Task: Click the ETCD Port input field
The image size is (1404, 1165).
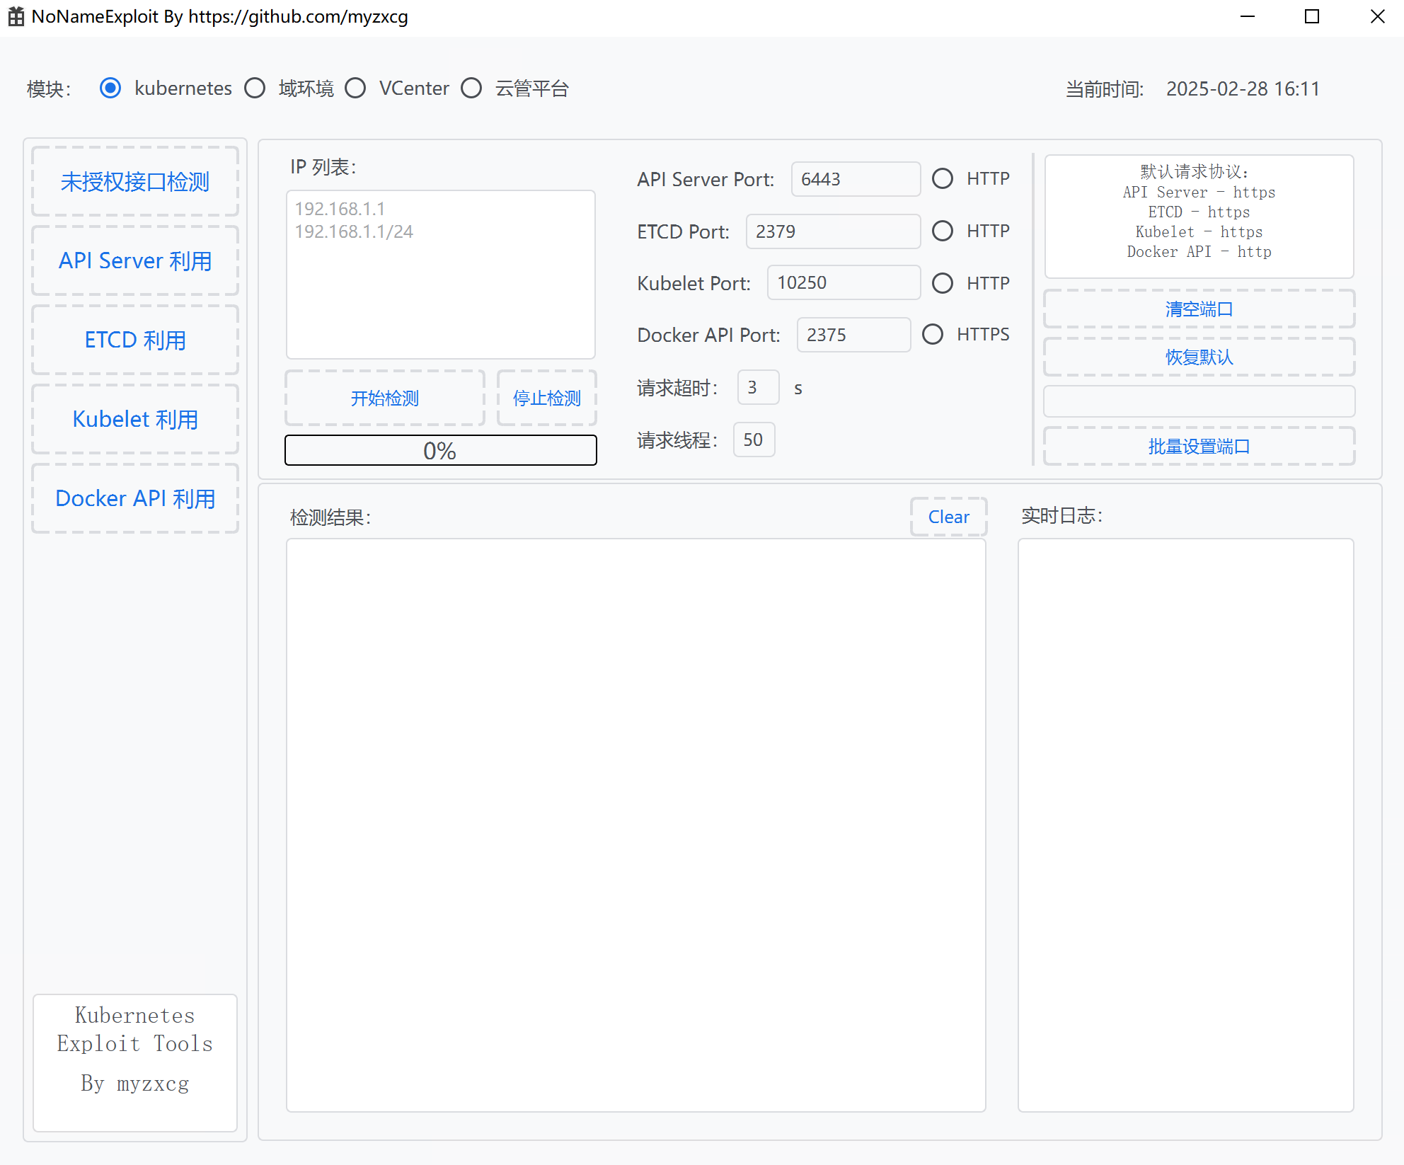Action: click(832, 231)
